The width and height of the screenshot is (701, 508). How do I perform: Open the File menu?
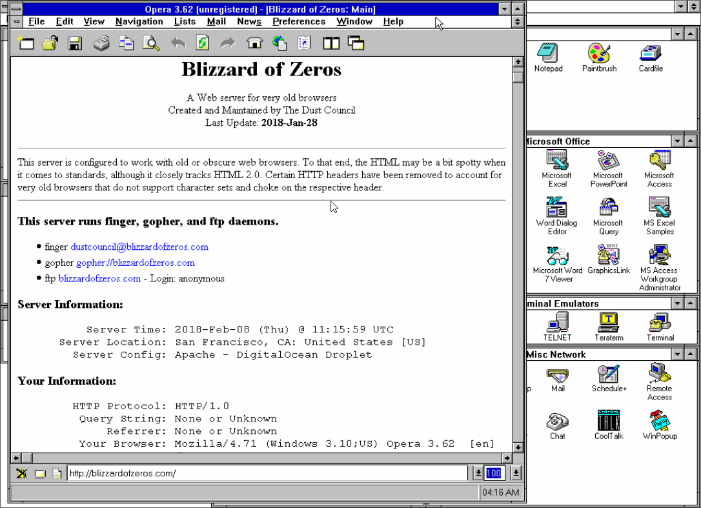point(36,21)
